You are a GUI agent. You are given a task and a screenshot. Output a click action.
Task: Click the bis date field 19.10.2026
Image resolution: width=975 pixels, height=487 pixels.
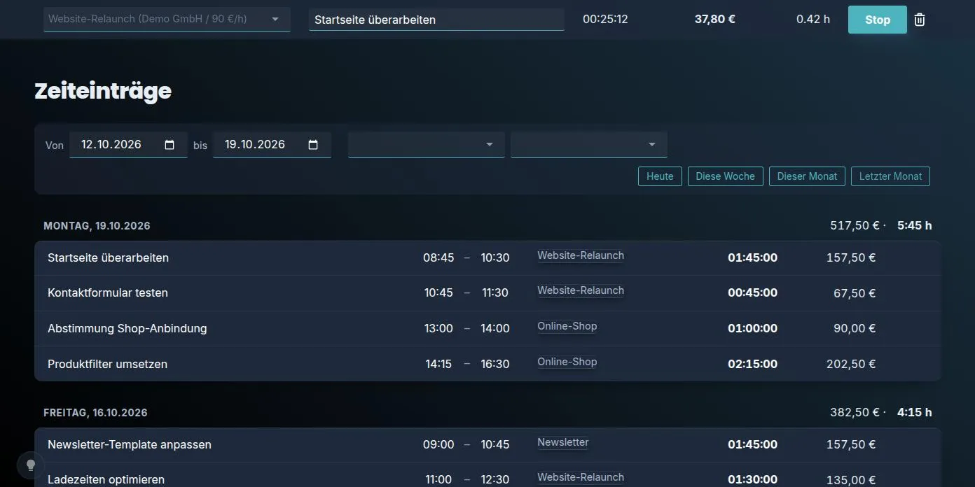[272, 145]
